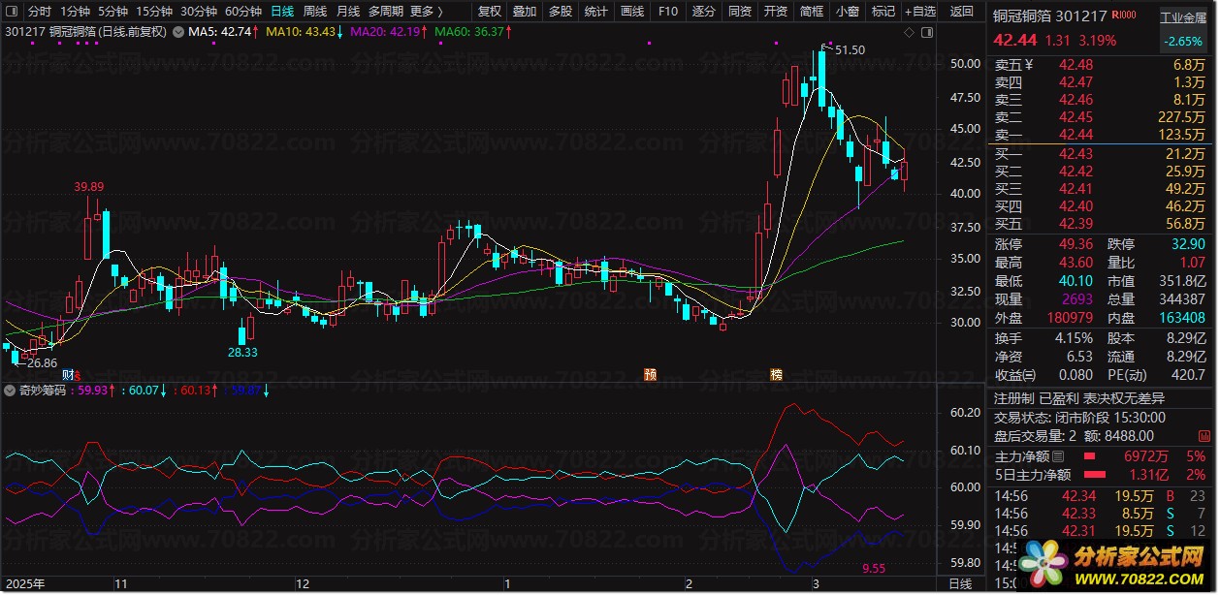Image resolution: width=1220 pixels, height=595 pixels.
Task: Switch to the 周线 weekly tab
Action: [315, 12]
